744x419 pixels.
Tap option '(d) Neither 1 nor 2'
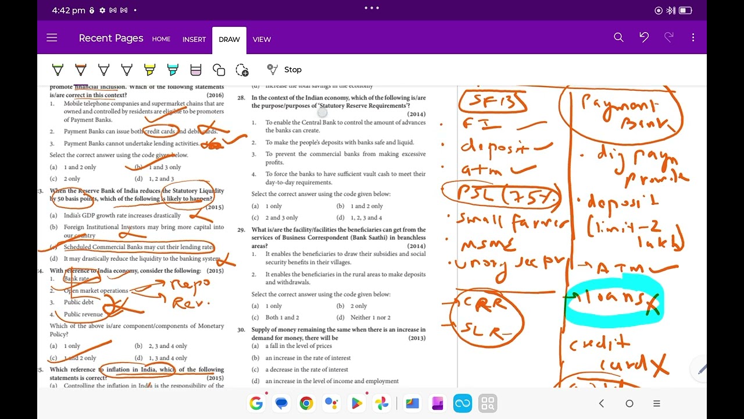pos(363,317)
